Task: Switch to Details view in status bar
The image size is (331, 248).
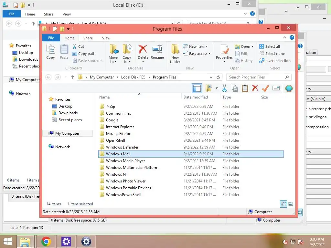Action: coord(283,204)
